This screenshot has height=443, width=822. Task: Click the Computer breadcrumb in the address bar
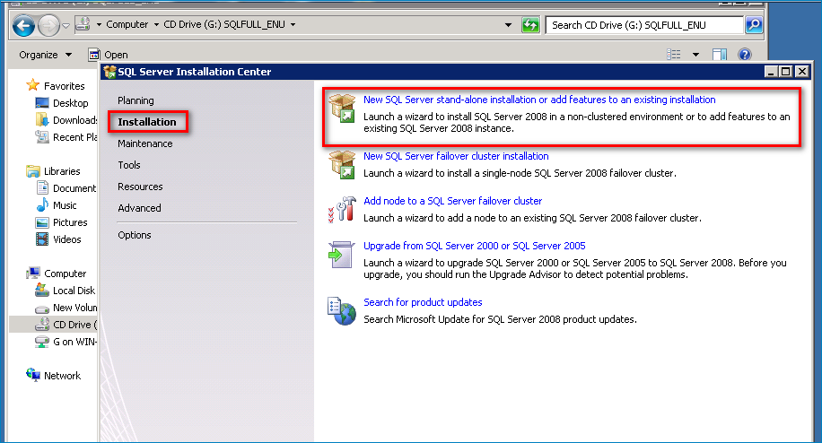click(x=127, y=24)
